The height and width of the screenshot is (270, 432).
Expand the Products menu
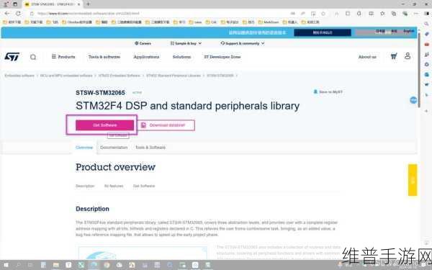63,57
